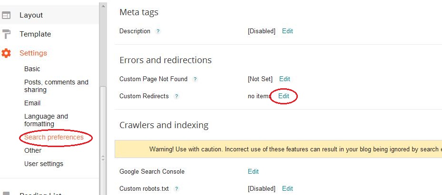
Task: Edit the Meta tags Description
Action: 287,31
